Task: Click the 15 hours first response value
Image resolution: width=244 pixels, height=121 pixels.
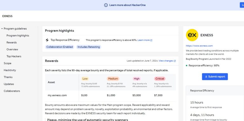Action: tap(197, 103)
